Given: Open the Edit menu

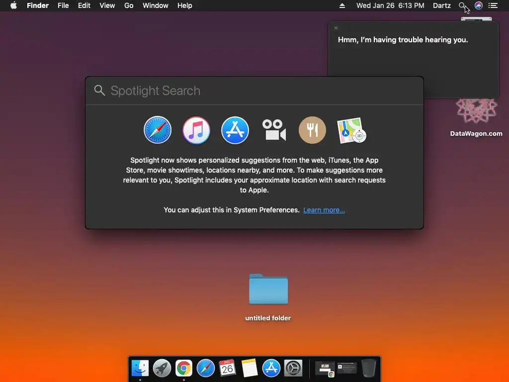Looking at the screenshot, I should (x=84, y=5).
